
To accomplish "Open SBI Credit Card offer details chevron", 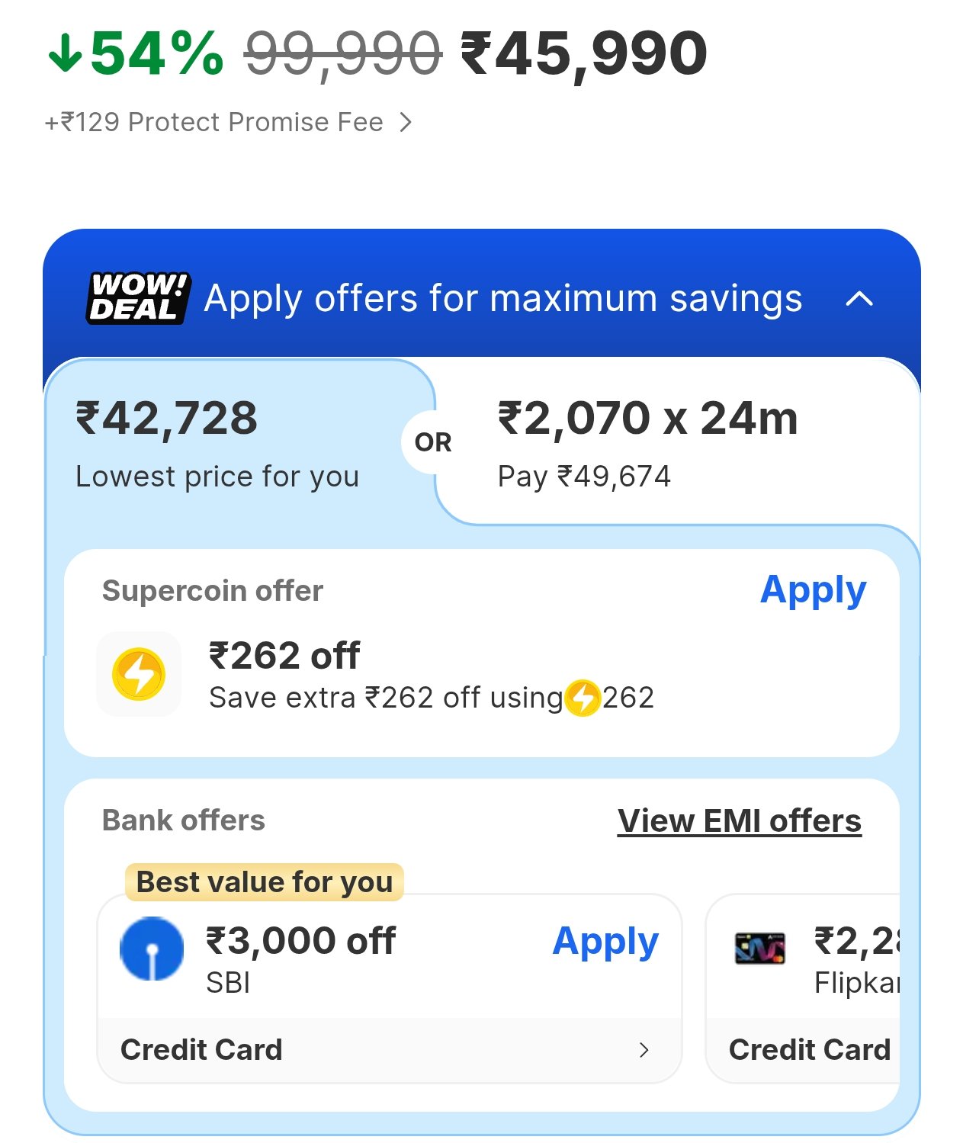I will pos(644,1050).
